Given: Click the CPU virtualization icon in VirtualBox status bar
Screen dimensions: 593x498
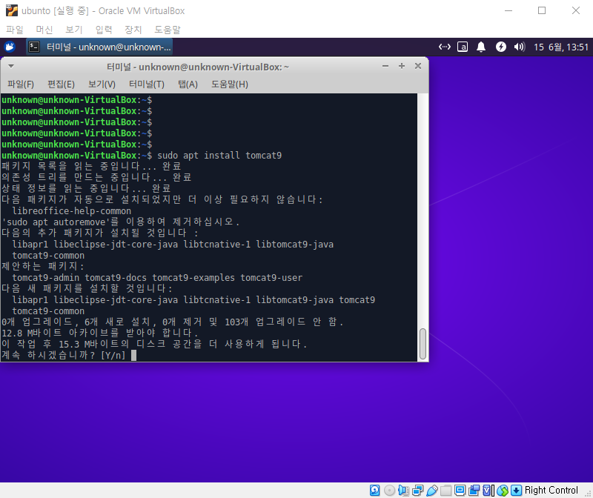Looking at the screenshot, I should 488,490.
